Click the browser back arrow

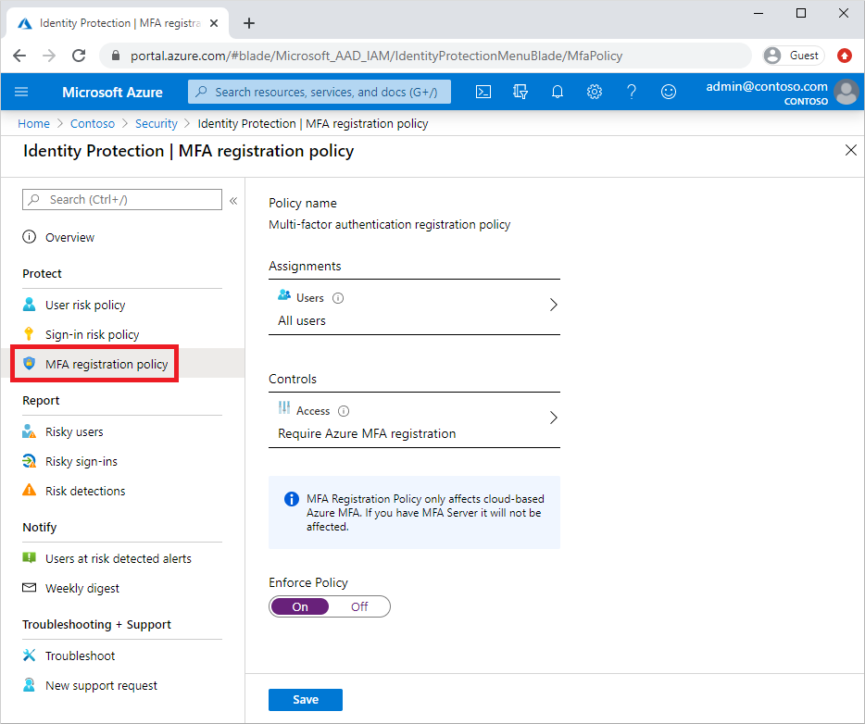point(19,56)
